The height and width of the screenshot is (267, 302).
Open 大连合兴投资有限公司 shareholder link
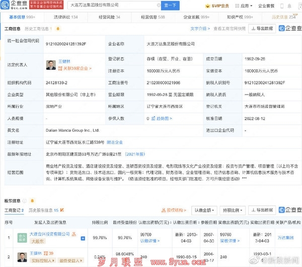coord(50,234)
